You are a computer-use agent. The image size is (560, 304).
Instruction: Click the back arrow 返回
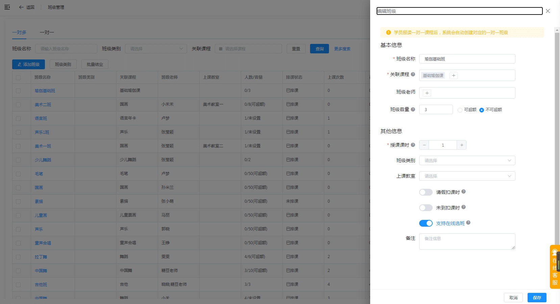point(27,7)
